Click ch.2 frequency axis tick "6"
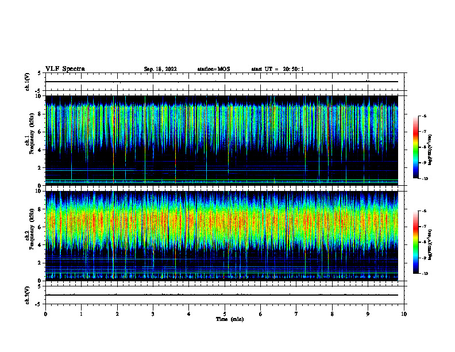Screen dimensions: 455x352 coord(40,227)
